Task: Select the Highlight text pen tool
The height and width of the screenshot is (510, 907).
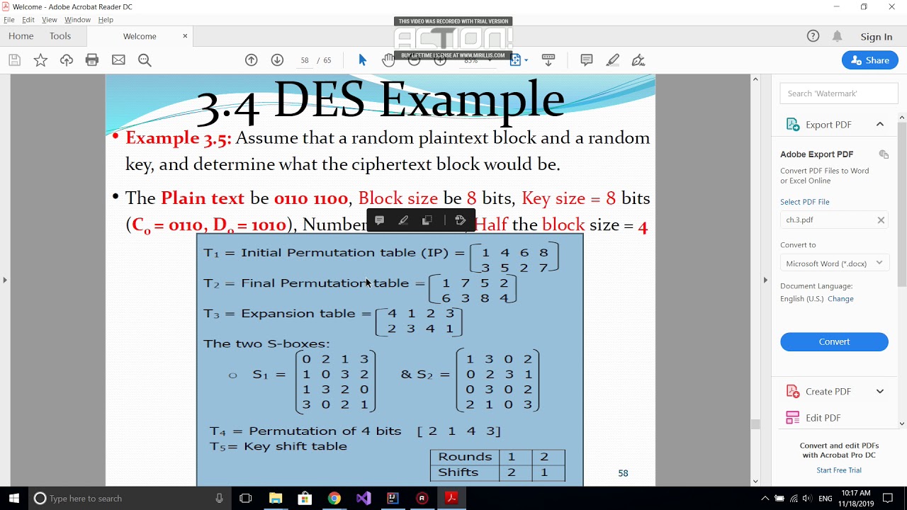Action: click(613, 60)
